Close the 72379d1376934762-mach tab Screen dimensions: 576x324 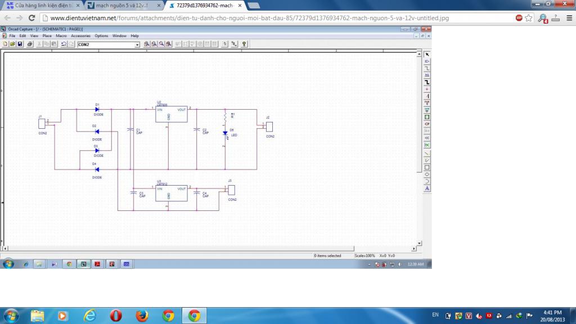pos(240,6)
